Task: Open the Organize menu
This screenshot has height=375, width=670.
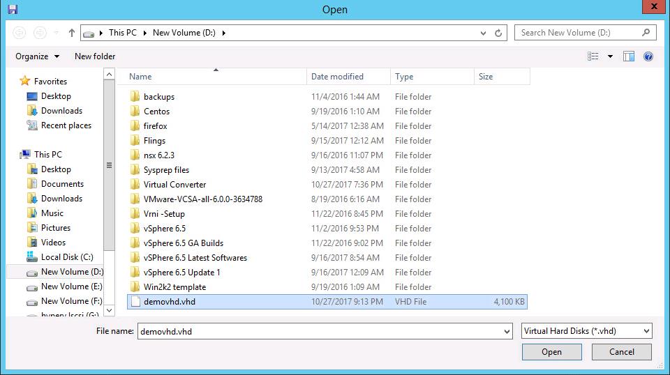Action: pos(37,56)
